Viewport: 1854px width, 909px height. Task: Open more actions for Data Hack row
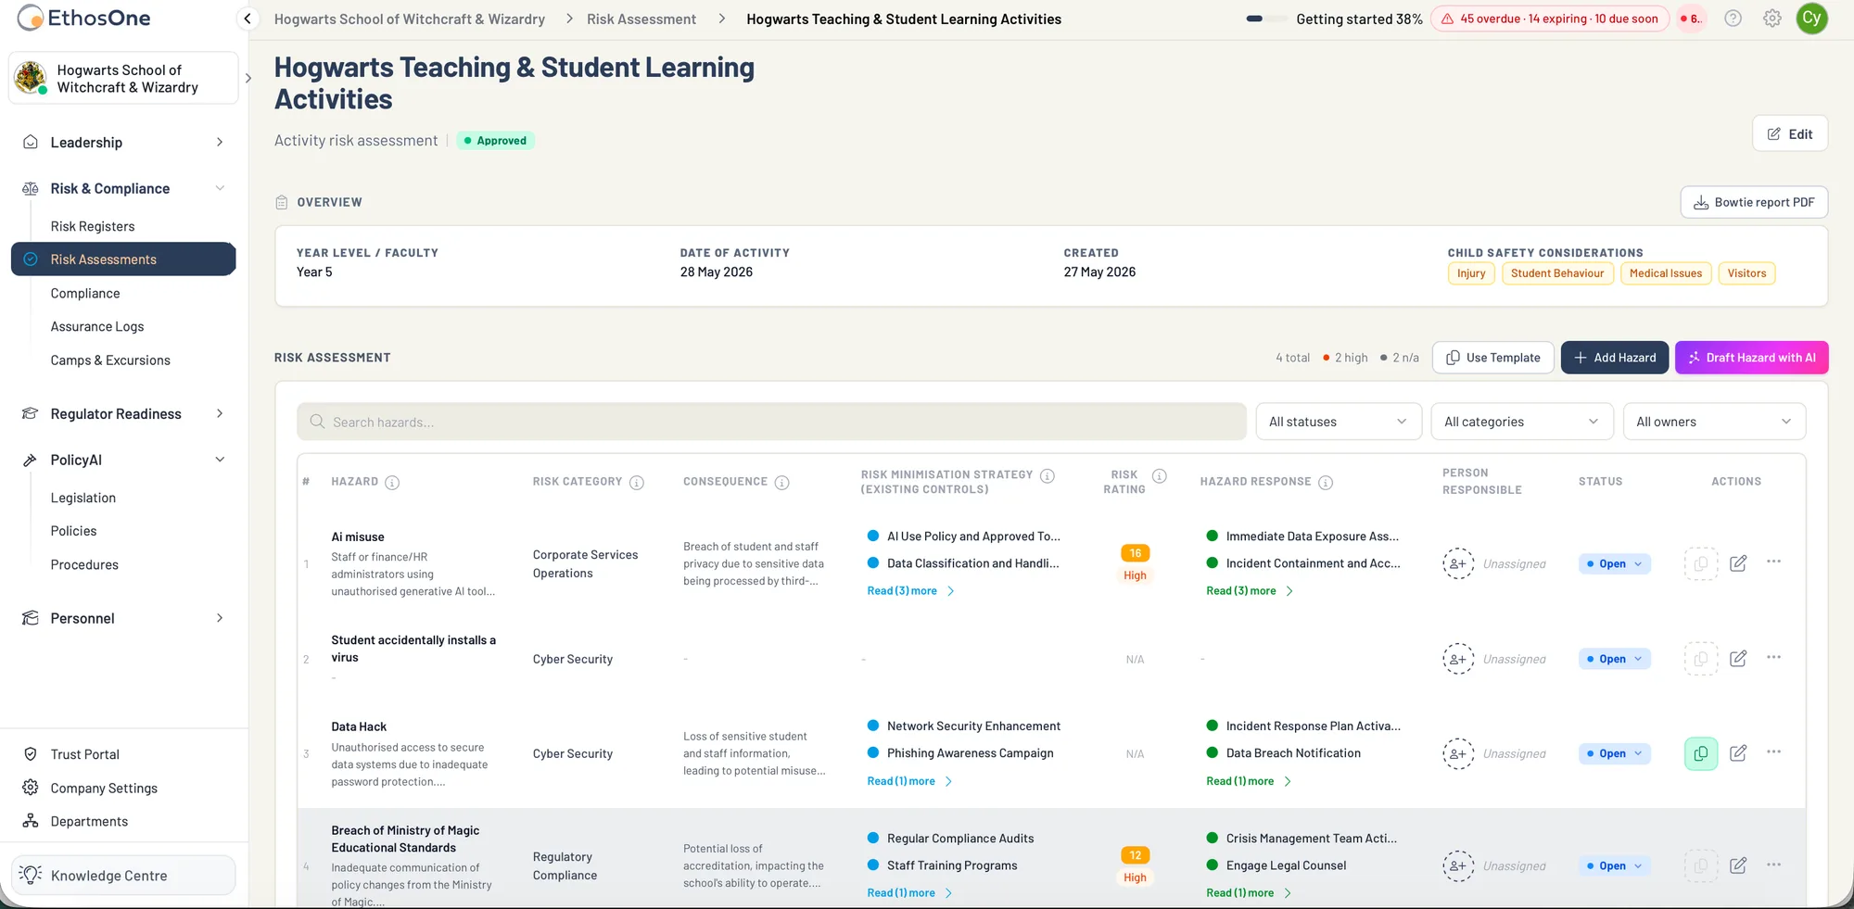pos(1773,751)
